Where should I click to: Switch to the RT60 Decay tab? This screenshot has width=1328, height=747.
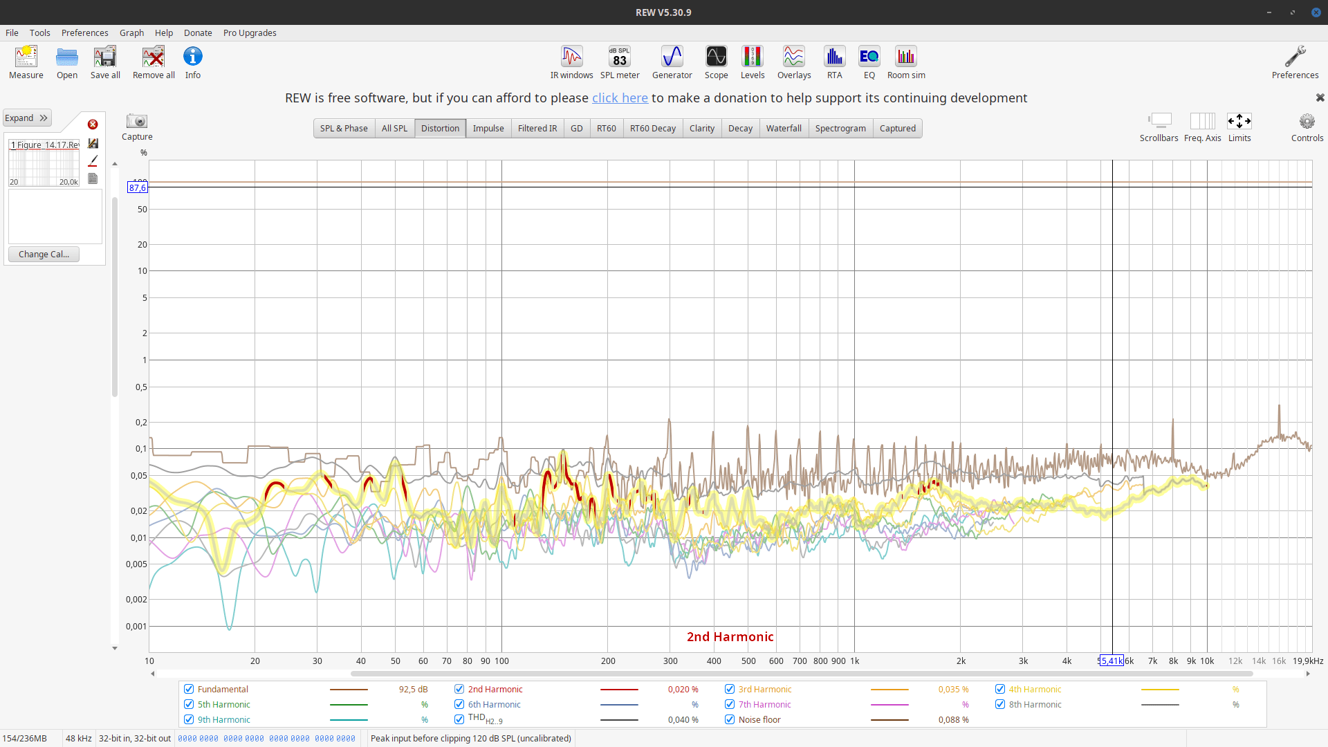(653, 128)
